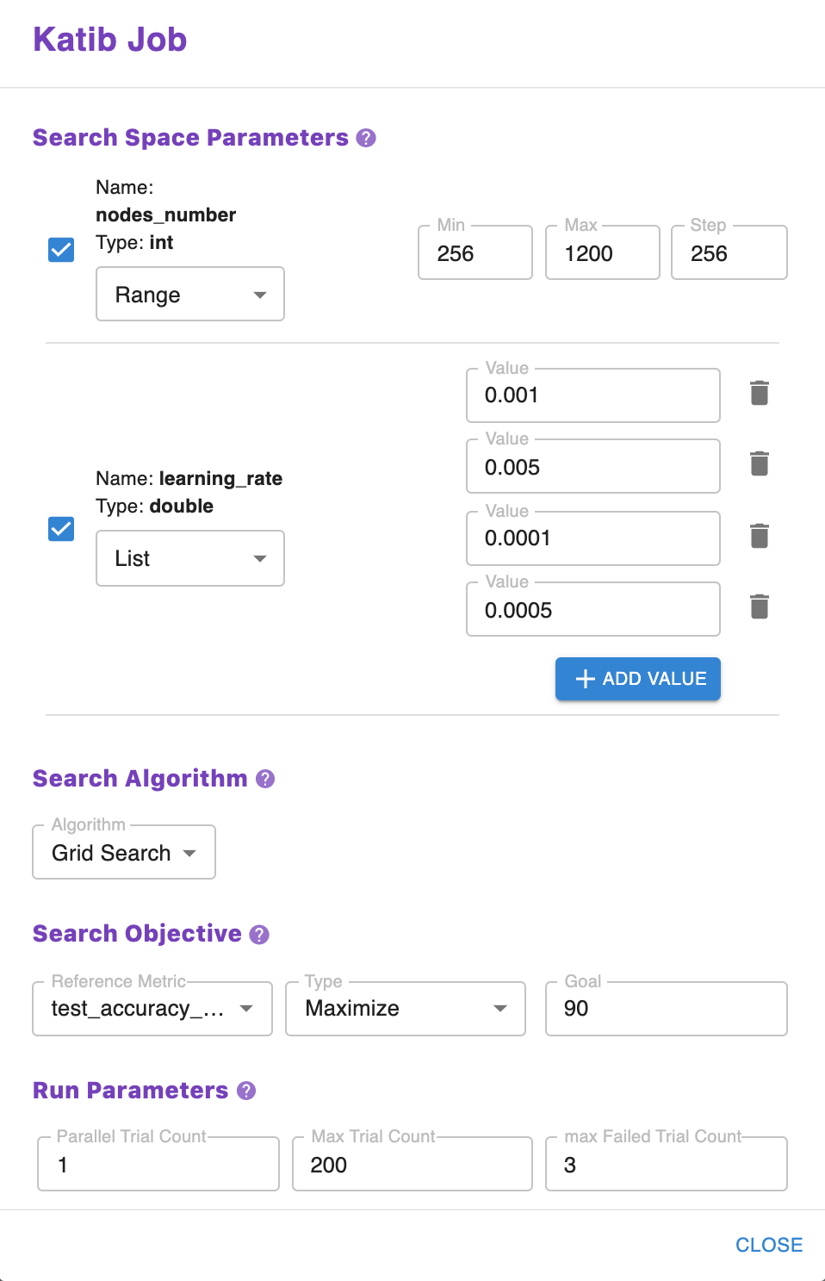The image size is (825, 1281).
Task: Open help for Search Space Parameters
Action: pos(366,138)
